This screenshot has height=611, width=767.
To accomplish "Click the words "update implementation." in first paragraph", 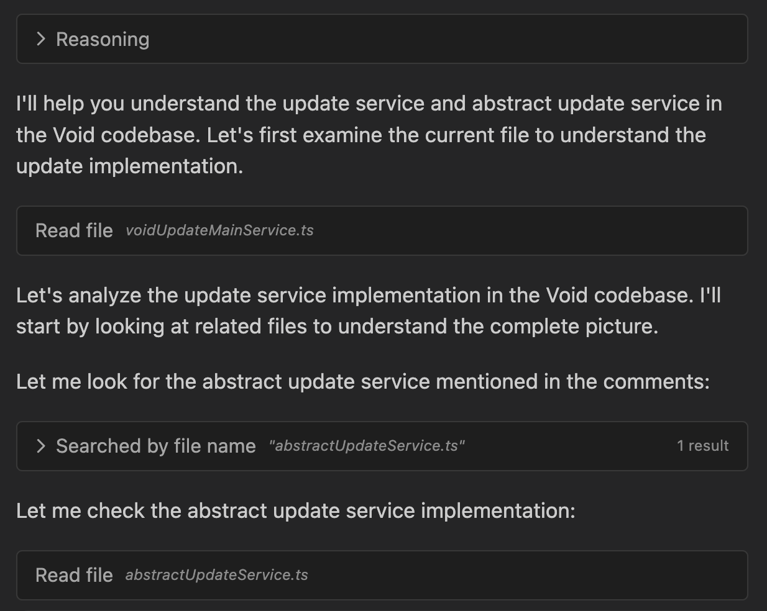I will click(x=129, y=166).
